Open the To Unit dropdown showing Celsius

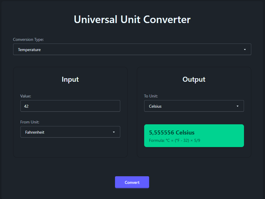(194, 106)
